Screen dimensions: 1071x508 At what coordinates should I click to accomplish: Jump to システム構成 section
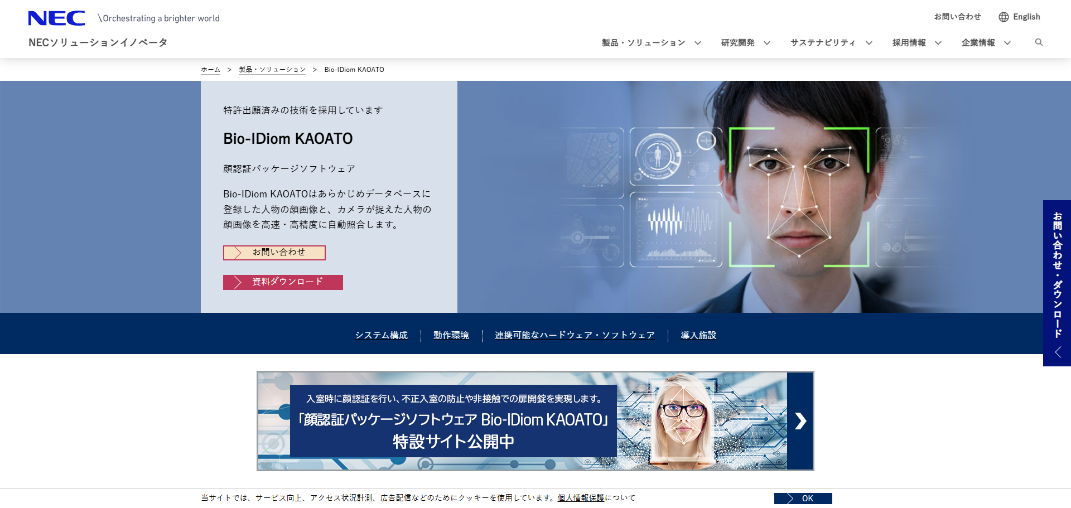coord(382,335)
